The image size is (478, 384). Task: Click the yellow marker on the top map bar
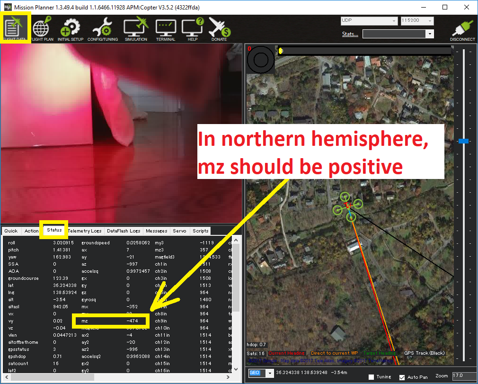[281, 51]
